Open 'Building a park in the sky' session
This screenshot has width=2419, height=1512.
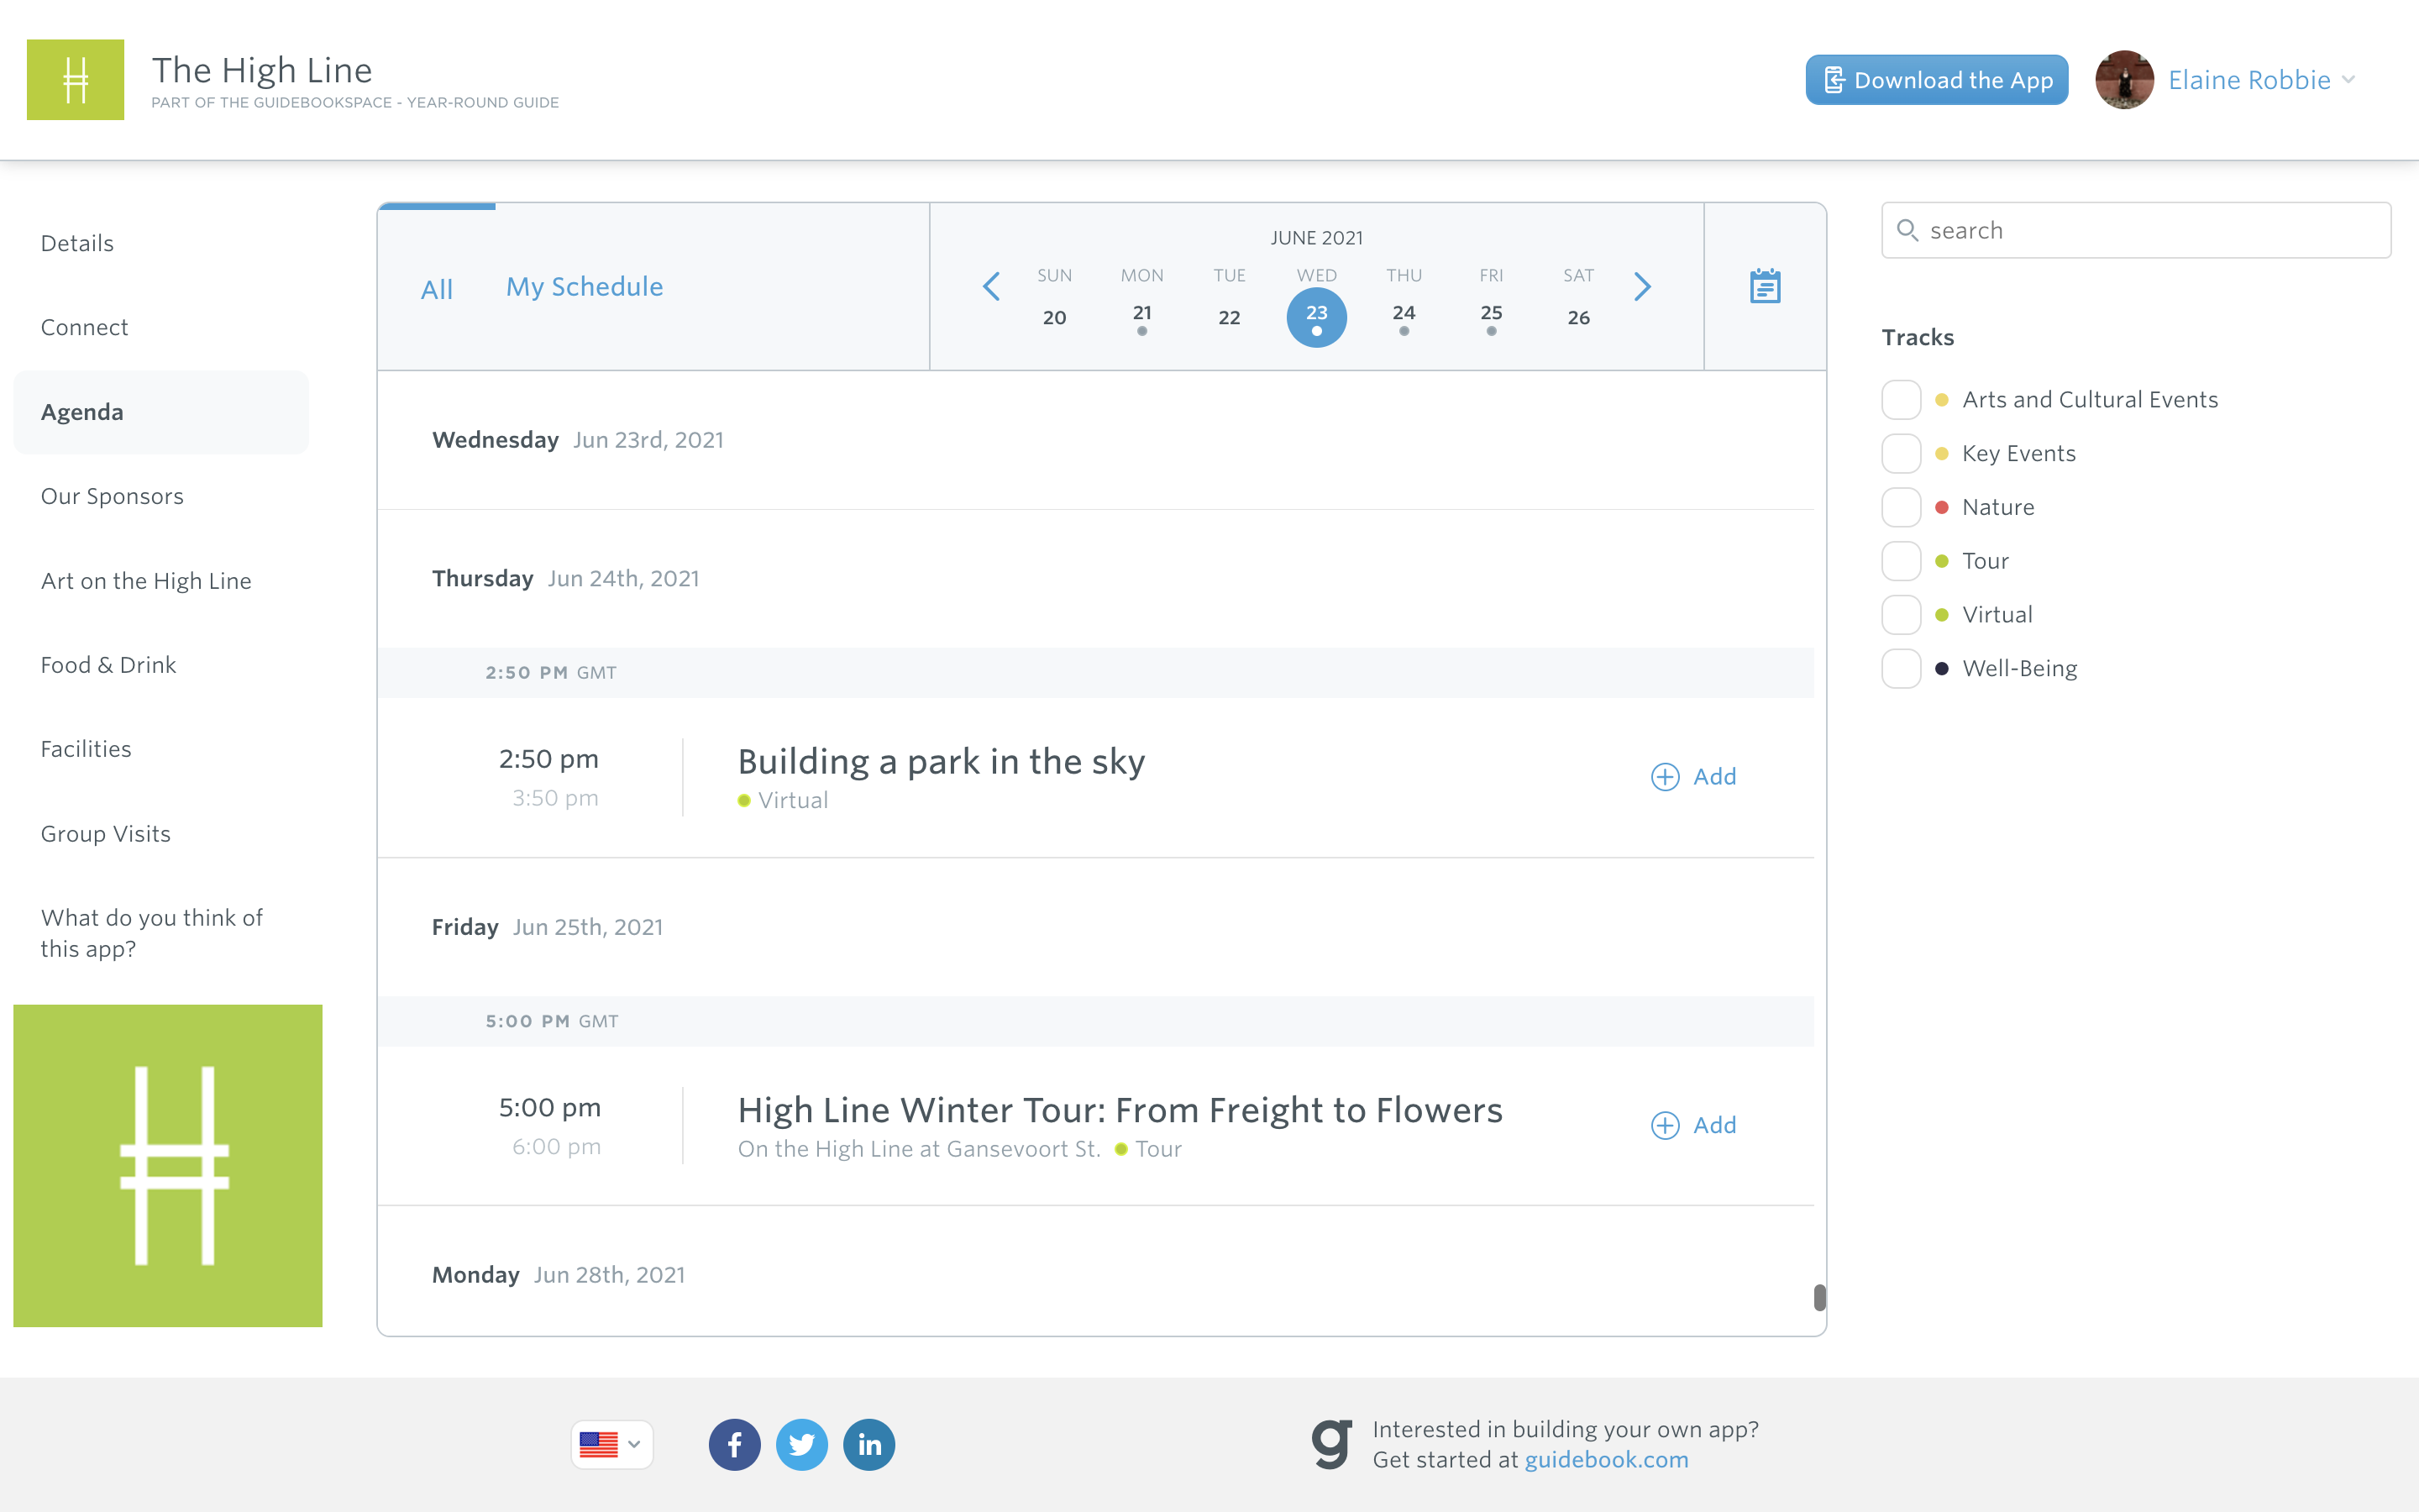tap(941, 762)
